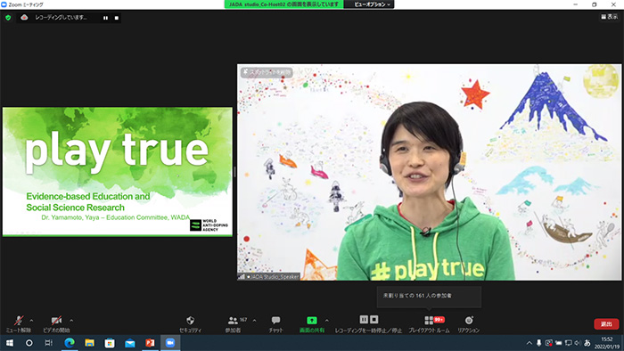Unmute the microphone in the toolbar
This screenshot has width=624, height=351.
(19, 320)
